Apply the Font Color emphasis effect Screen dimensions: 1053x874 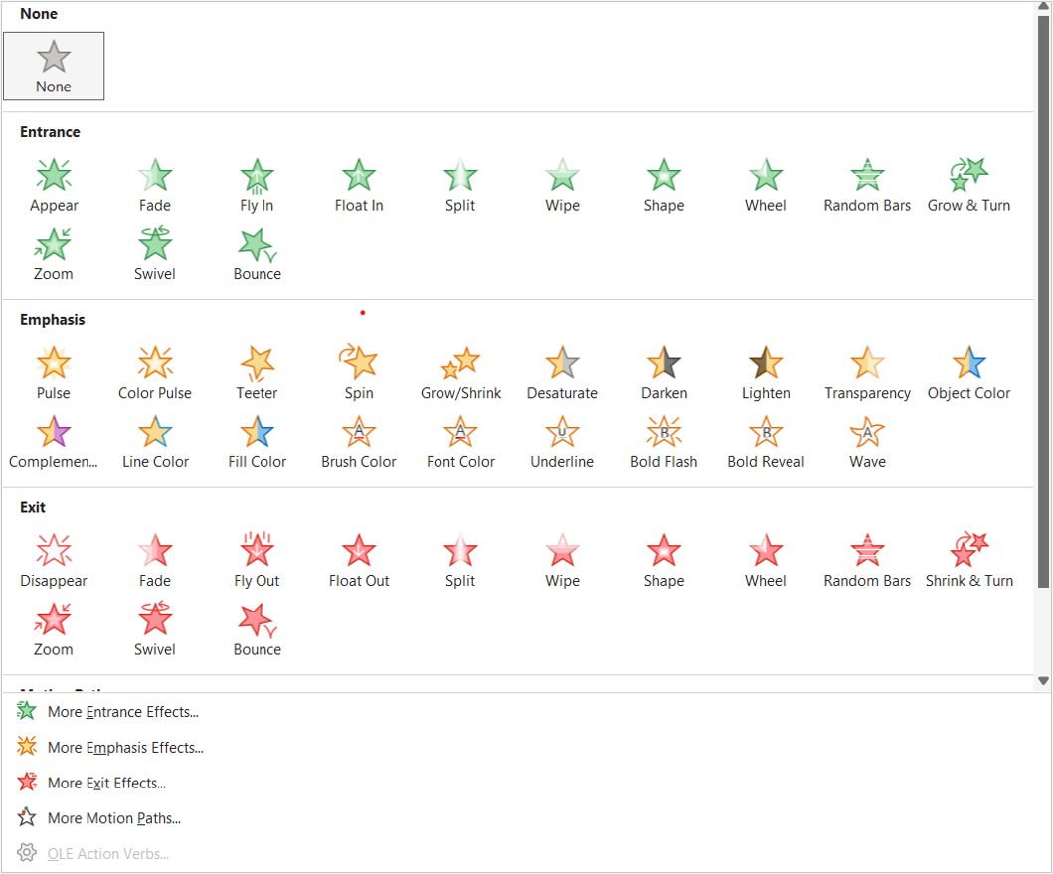pyautogui.click(x=460, y=442)
